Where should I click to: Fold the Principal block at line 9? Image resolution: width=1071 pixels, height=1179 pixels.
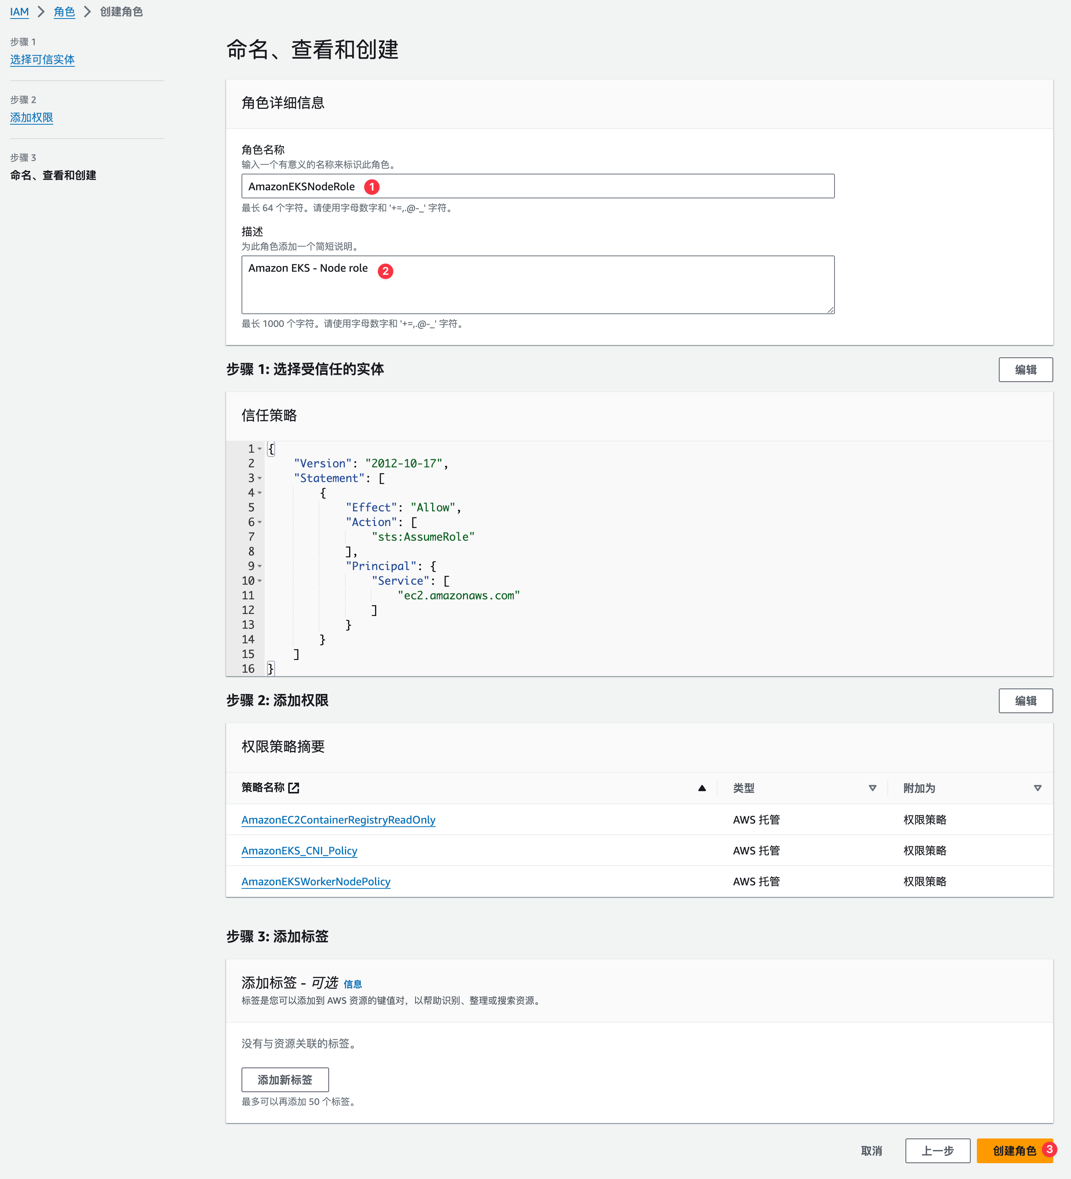point(260,566)
